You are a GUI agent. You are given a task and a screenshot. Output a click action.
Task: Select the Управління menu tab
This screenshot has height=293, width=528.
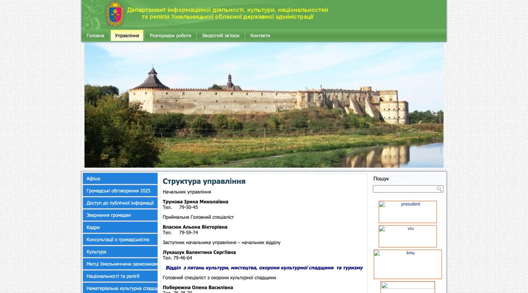pos(127,35)
